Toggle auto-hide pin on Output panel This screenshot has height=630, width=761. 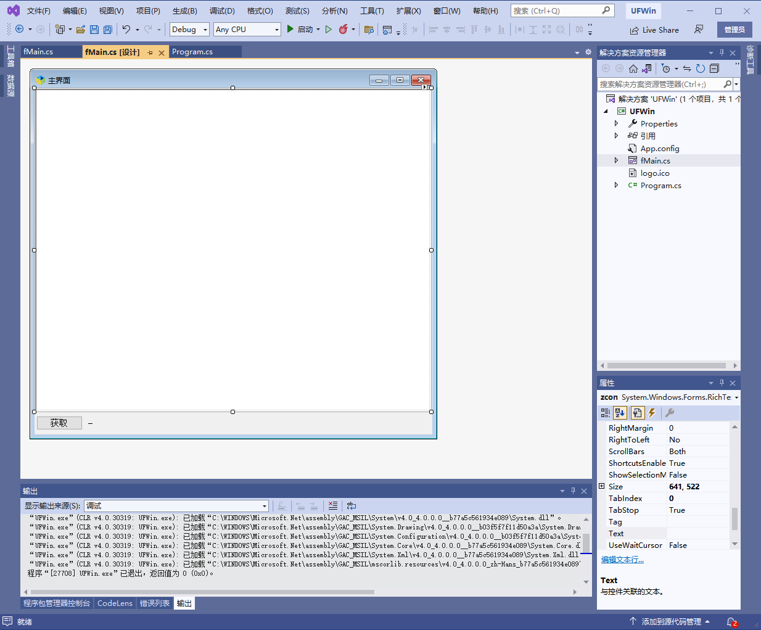click(573, 491)
